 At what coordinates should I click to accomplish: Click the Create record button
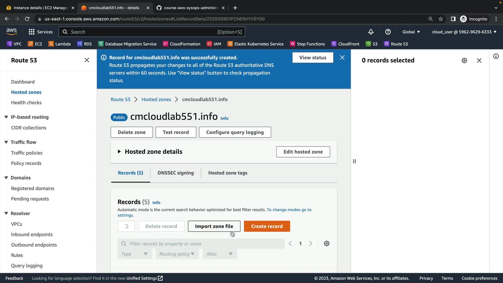pos(267,226)
